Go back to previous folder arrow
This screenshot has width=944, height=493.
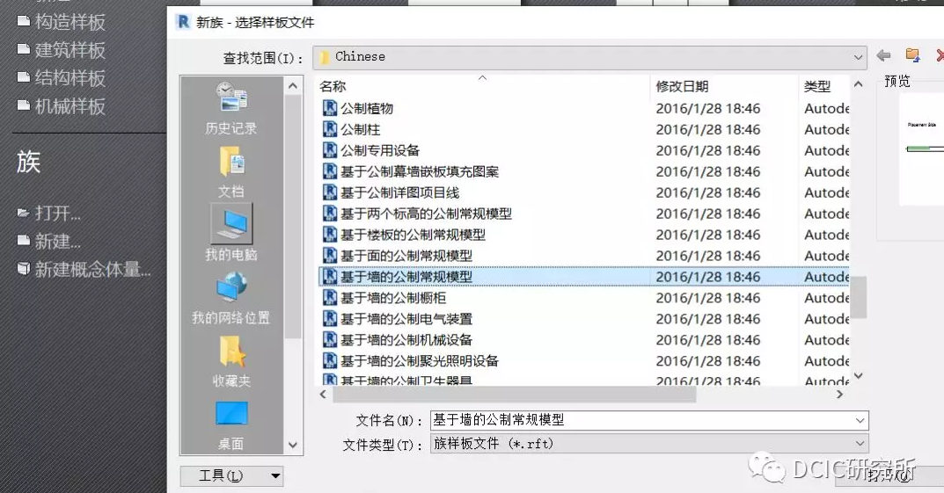[x=883, y=56]
